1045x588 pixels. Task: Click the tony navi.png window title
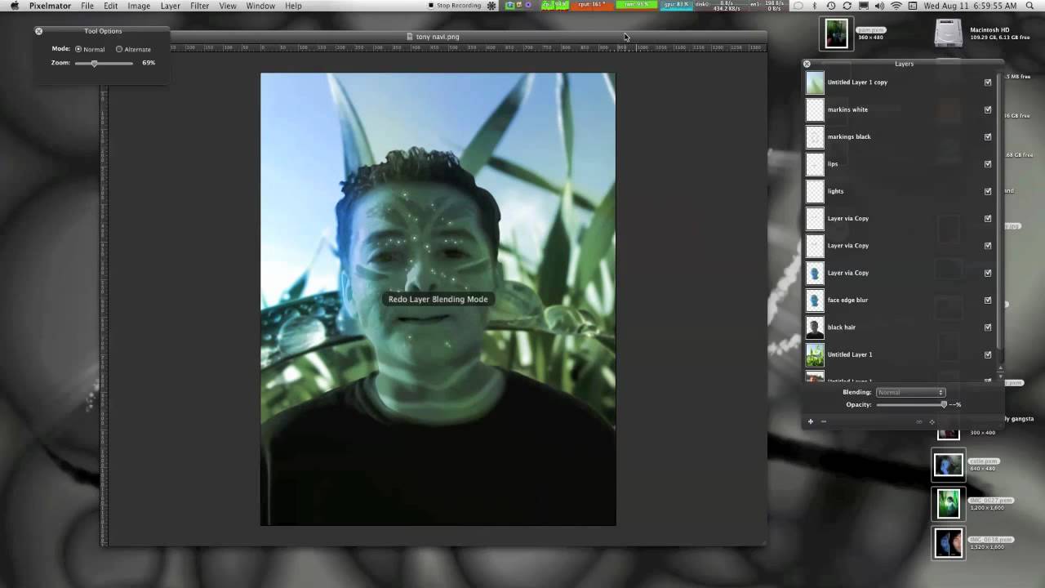point(438,37)
